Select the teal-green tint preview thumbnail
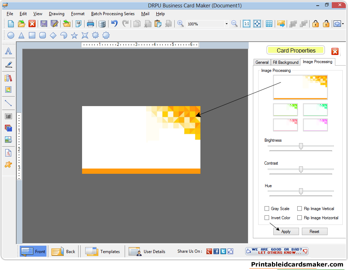 click(x=315, y=110)
